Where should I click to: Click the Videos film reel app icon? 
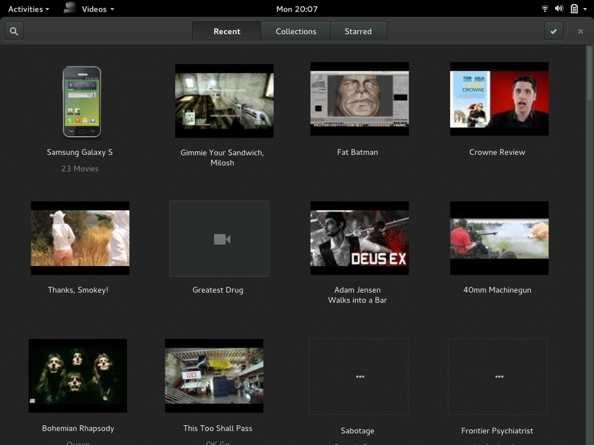pyautogui.click(x=70, y=8)
